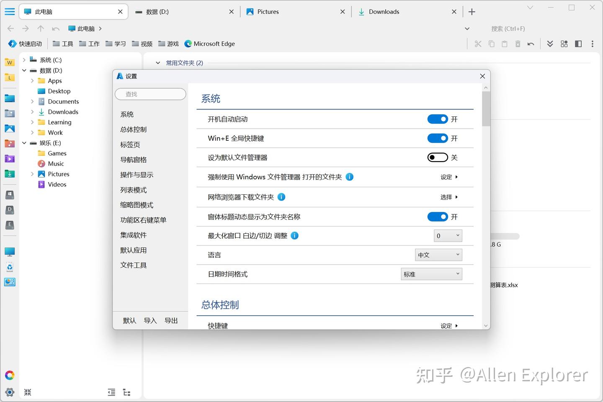
Task: Click the settings gear at bottom left
Action: tap(10, 392)
